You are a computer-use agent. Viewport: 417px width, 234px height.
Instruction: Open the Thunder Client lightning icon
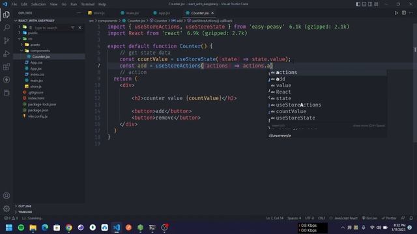click(7, 79)
